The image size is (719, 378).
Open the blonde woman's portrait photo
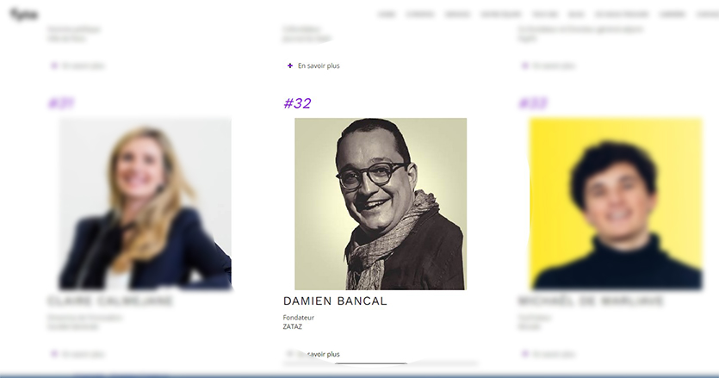click(x=146, y=204)
